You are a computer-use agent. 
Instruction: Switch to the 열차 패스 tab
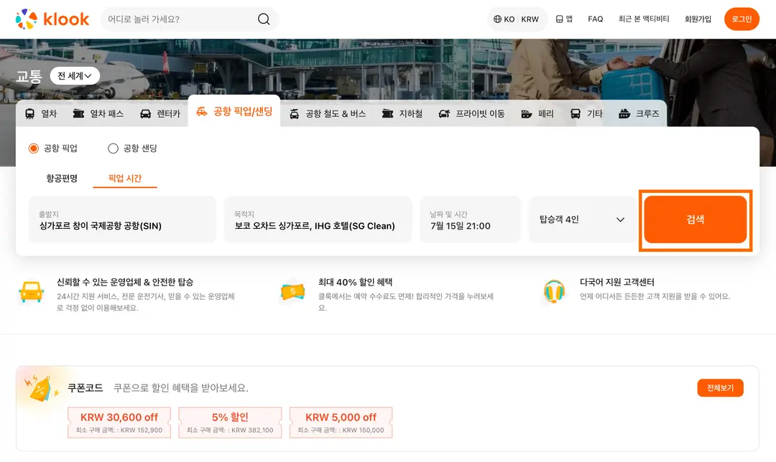coord(98,113)
